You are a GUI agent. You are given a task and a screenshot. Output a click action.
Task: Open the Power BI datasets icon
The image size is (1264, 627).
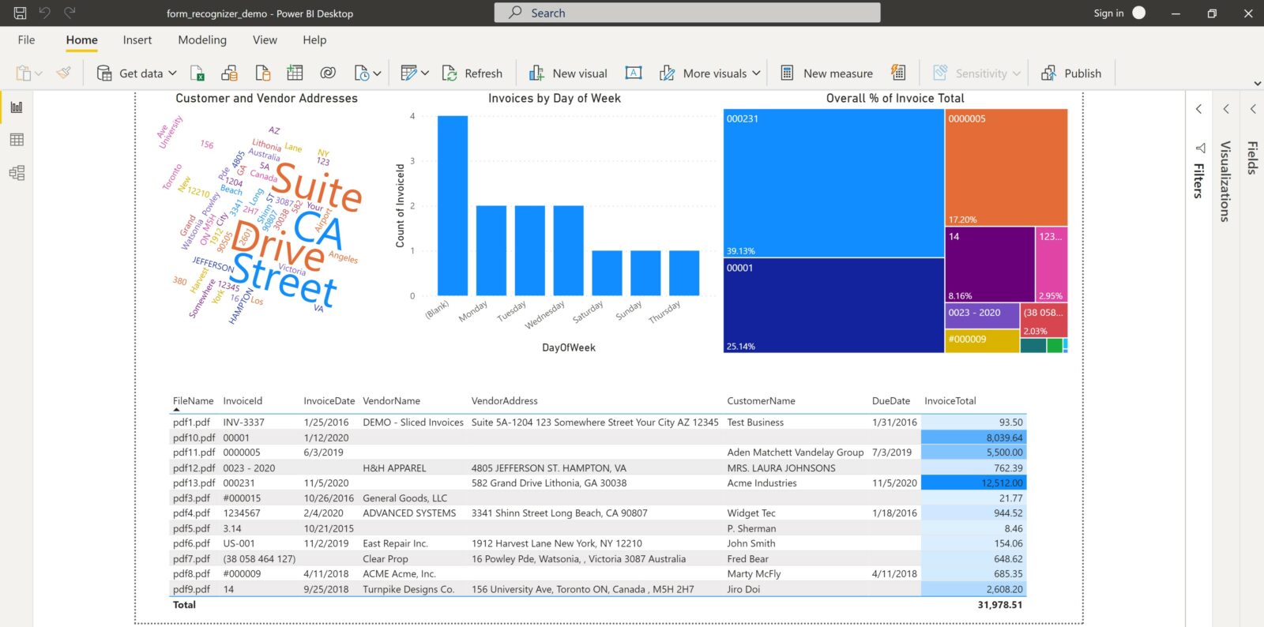click(230, 73)
